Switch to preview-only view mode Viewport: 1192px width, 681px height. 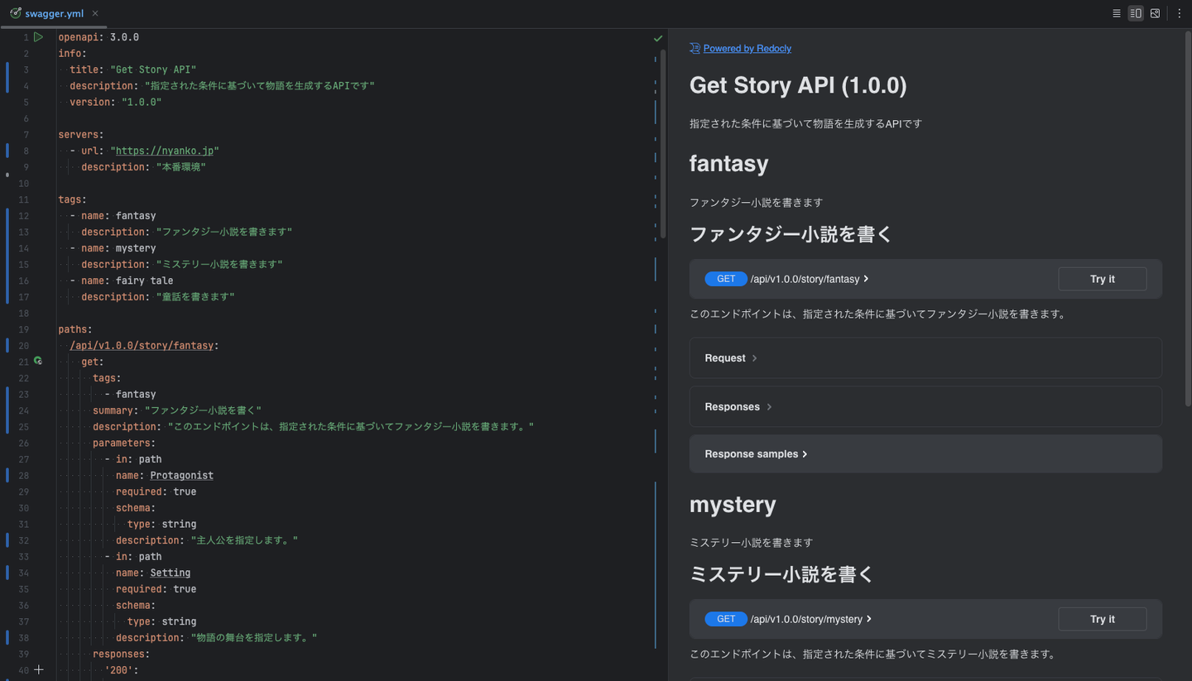tap(1156, 13)
